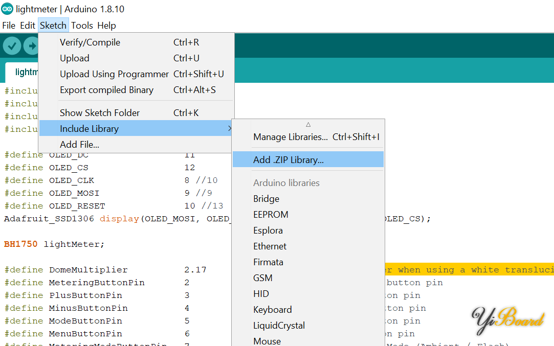The width and height of the screenshot is (554, 346).
Task: Choose Export compiled Binary
Action: tap(106, 90)
